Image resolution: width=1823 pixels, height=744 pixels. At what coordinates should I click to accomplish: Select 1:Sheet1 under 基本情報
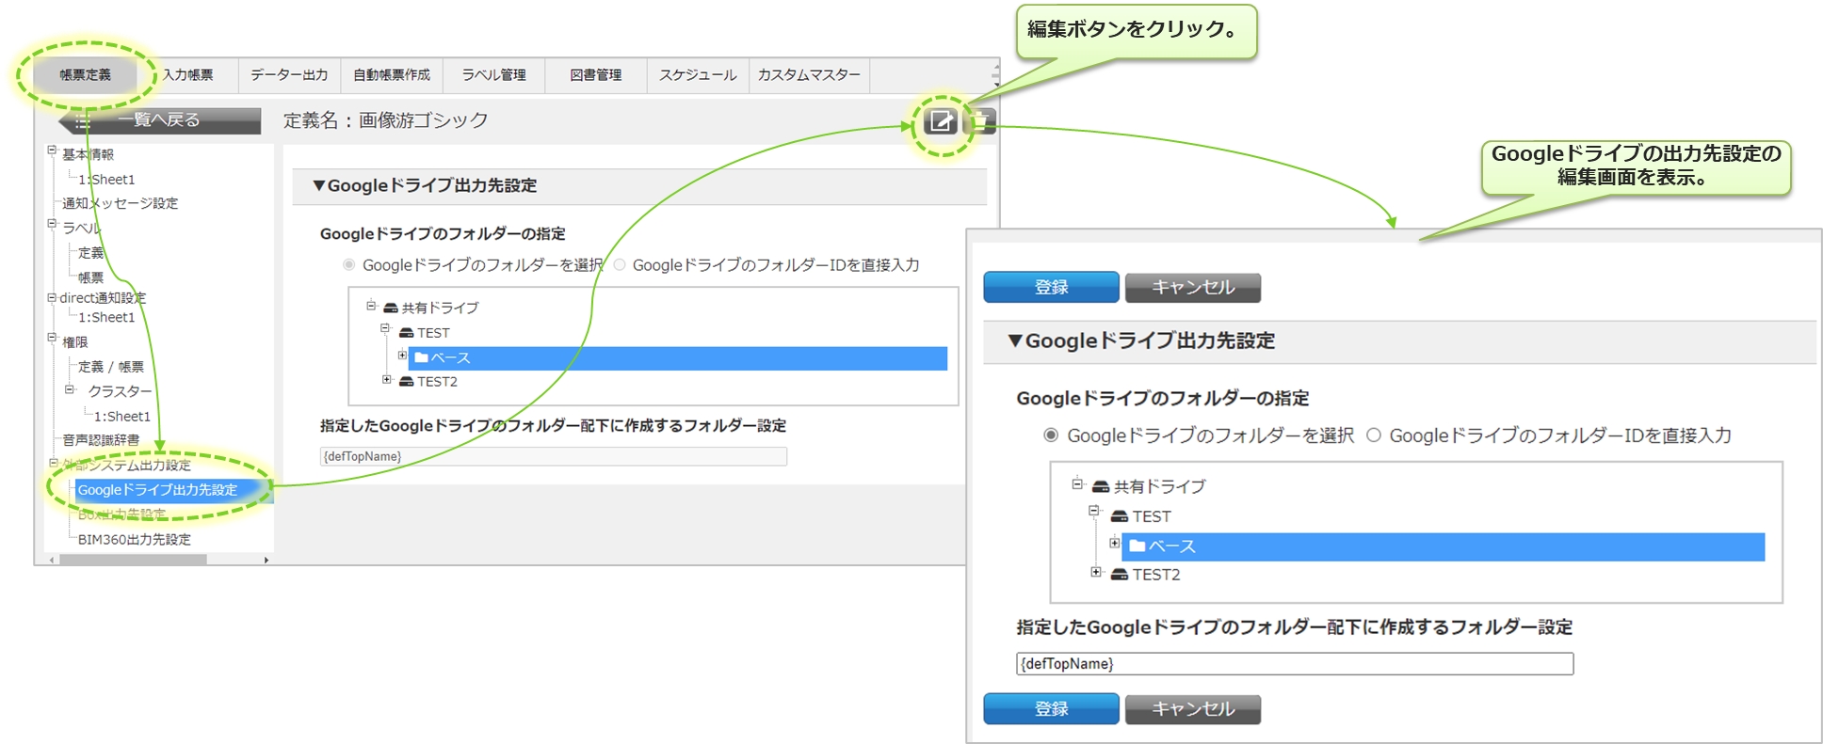107,179
